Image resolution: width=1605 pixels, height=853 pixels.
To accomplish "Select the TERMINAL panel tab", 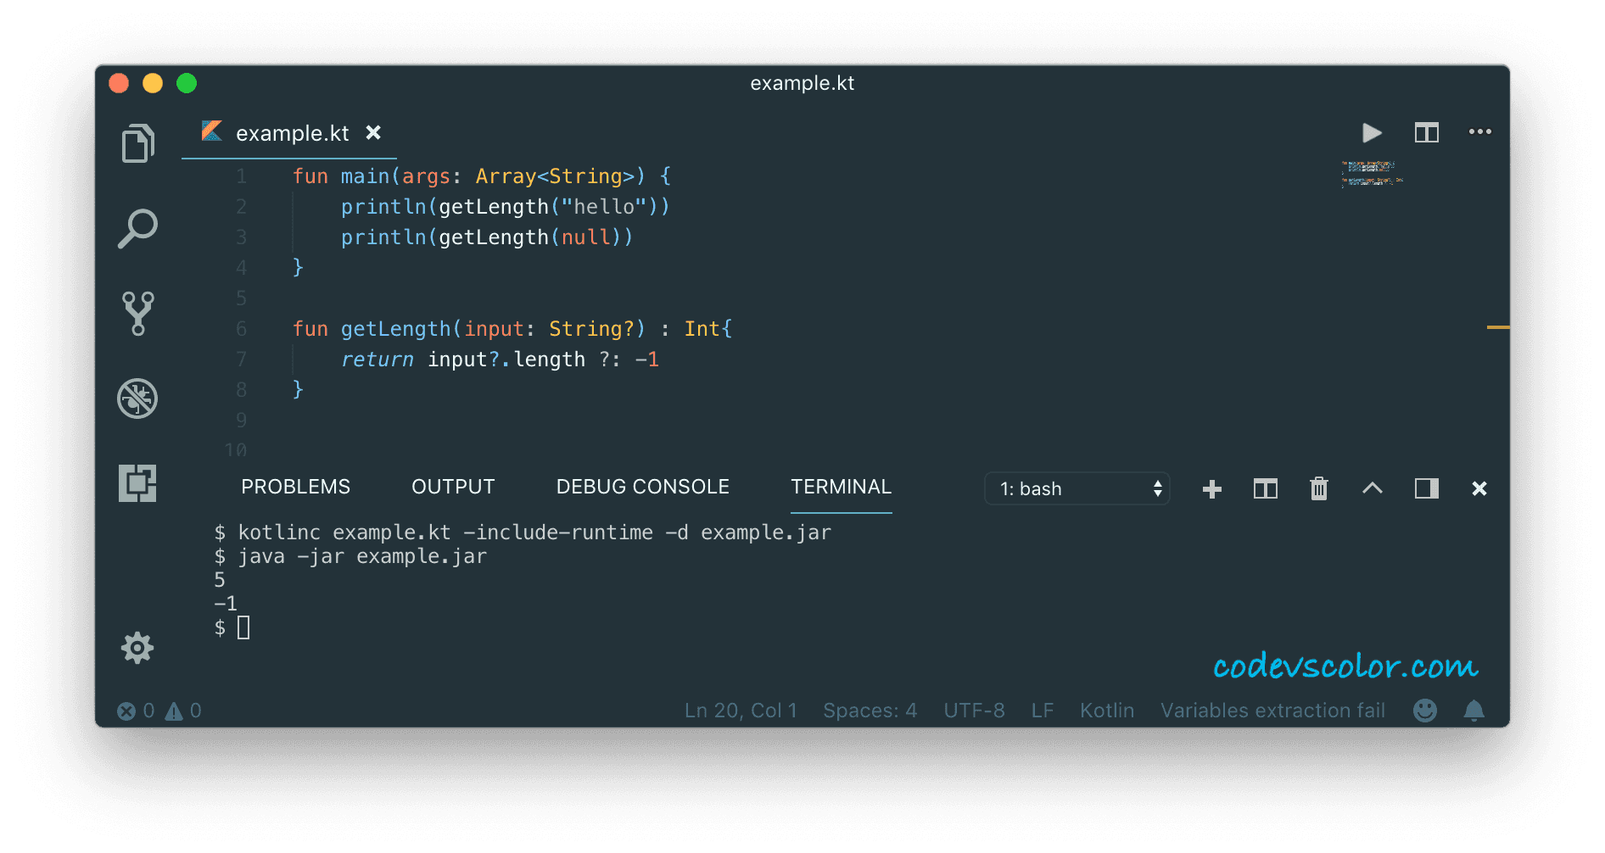I will point(841,487).
